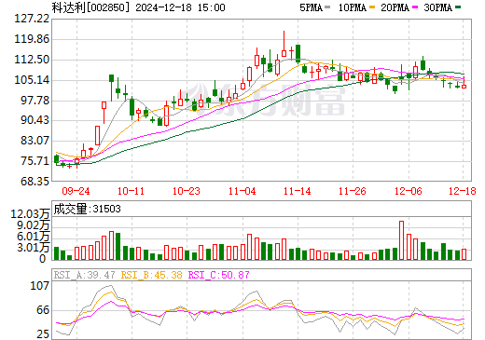Click the 12.03万 volume axis label
Image resolution: width=485 pixels, height=340 pixels.
click(x=30, y=214)
